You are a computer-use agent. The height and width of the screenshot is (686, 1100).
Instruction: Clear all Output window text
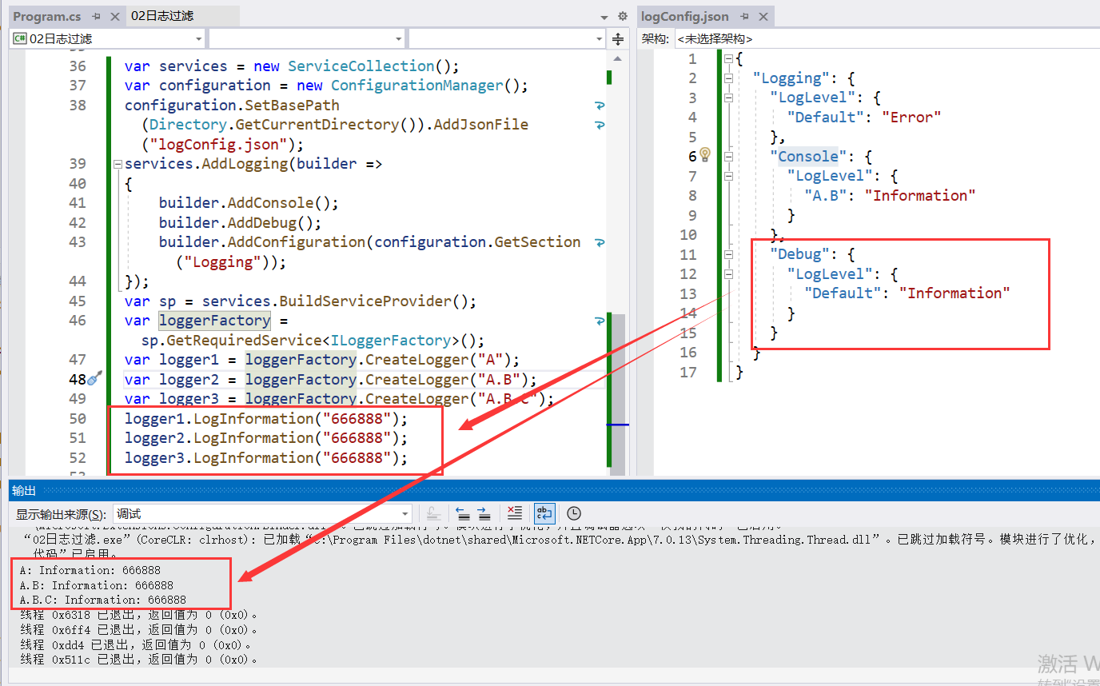(x=515, y=513)
